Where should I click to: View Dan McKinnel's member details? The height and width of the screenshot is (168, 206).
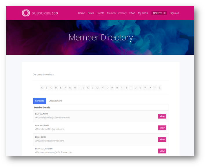click(162, 128)
